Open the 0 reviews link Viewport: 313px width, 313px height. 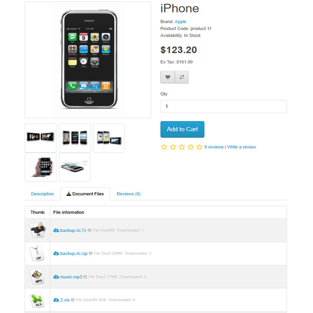(x=214, y=147)
